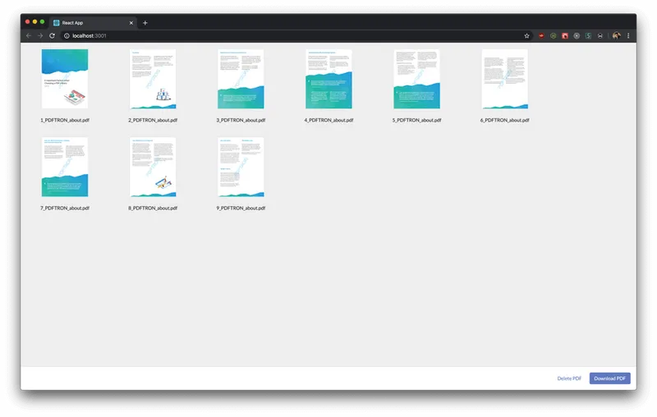Open the Chrome profile avatar
This screenshot has height=417, width=657.
coord(616,36)
